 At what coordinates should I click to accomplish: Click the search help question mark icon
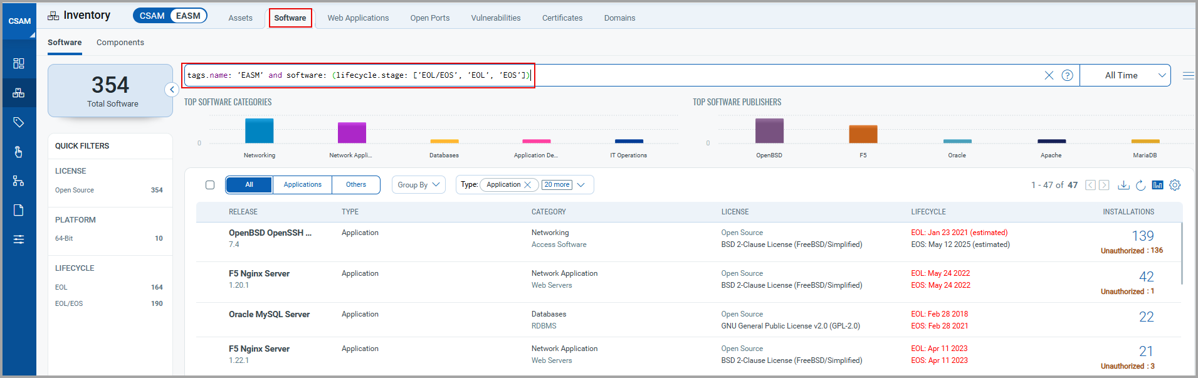1067,75
